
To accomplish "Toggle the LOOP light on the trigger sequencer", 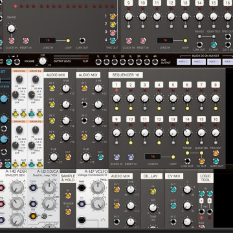I will point(68,41).
